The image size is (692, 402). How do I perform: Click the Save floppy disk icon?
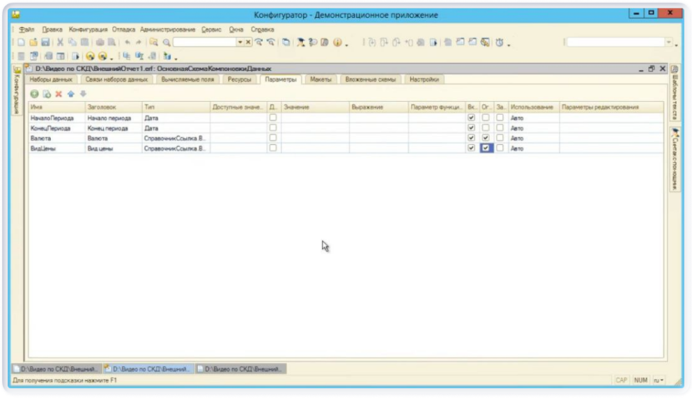pos(45,43)
